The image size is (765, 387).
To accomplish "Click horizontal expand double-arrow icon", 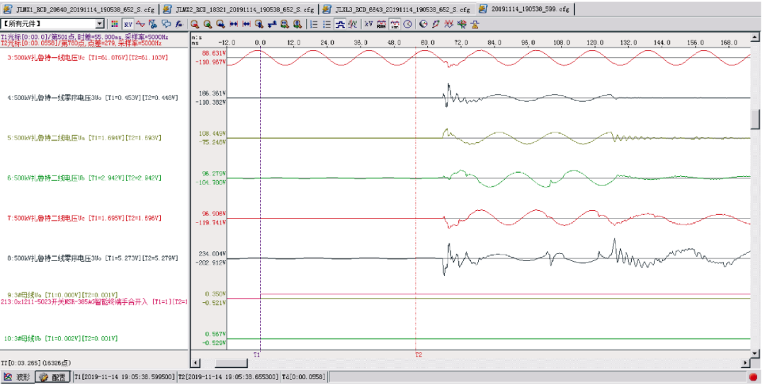I will tap(246, 24).
